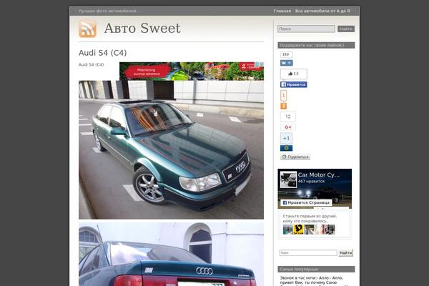Click the VK like button
Image resolution: width=429 pixels, height=286 pixels.
tap(287, 63)
